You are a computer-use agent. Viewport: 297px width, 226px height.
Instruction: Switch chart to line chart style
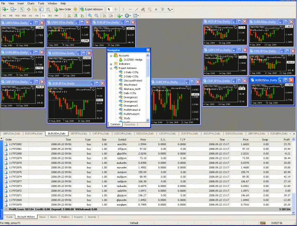click(82, 16)
